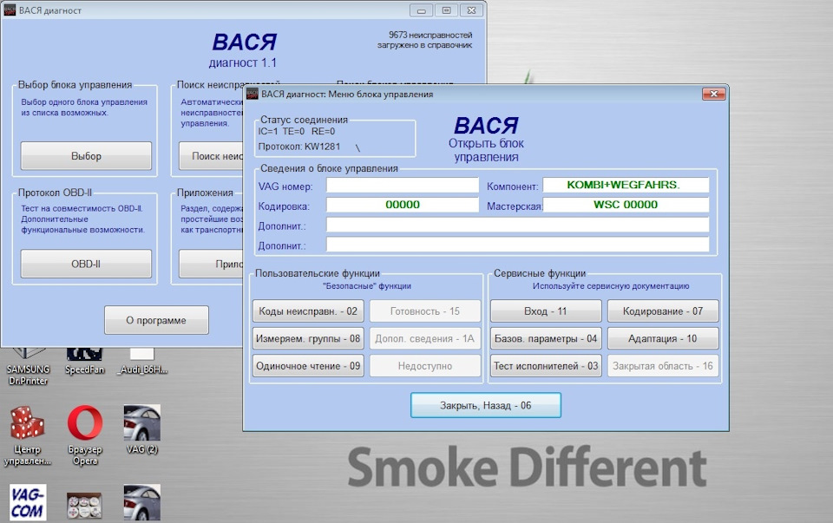Launch the SpeedFan desktop shortcut

click(x=84, y=361)
